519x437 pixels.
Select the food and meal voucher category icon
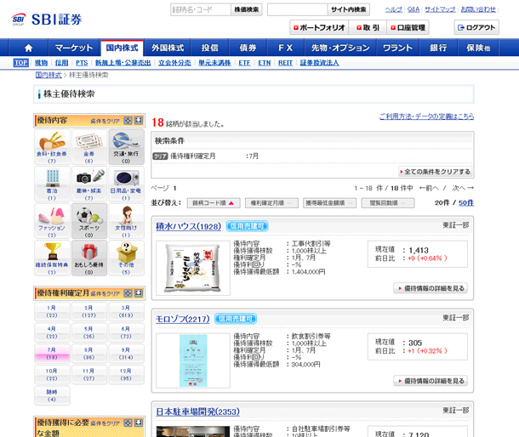tap(52, 147)
